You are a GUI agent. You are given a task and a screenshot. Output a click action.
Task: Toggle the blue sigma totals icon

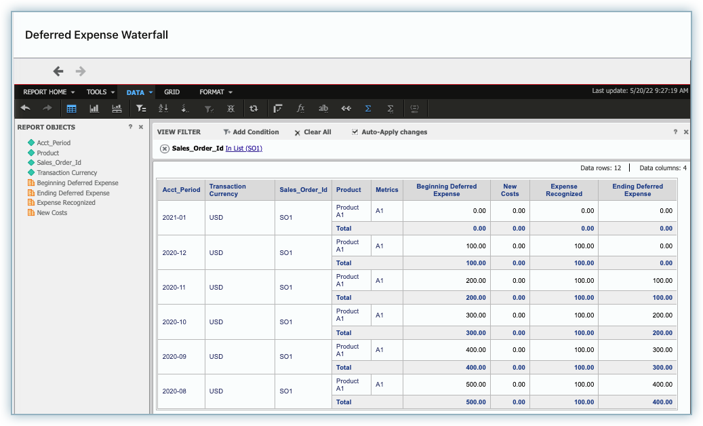(367, 109)
